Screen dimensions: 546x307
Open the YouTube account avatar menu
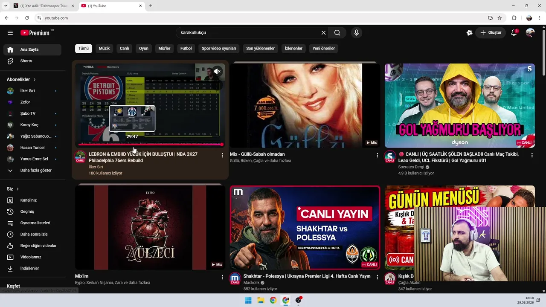coord(530,33)
